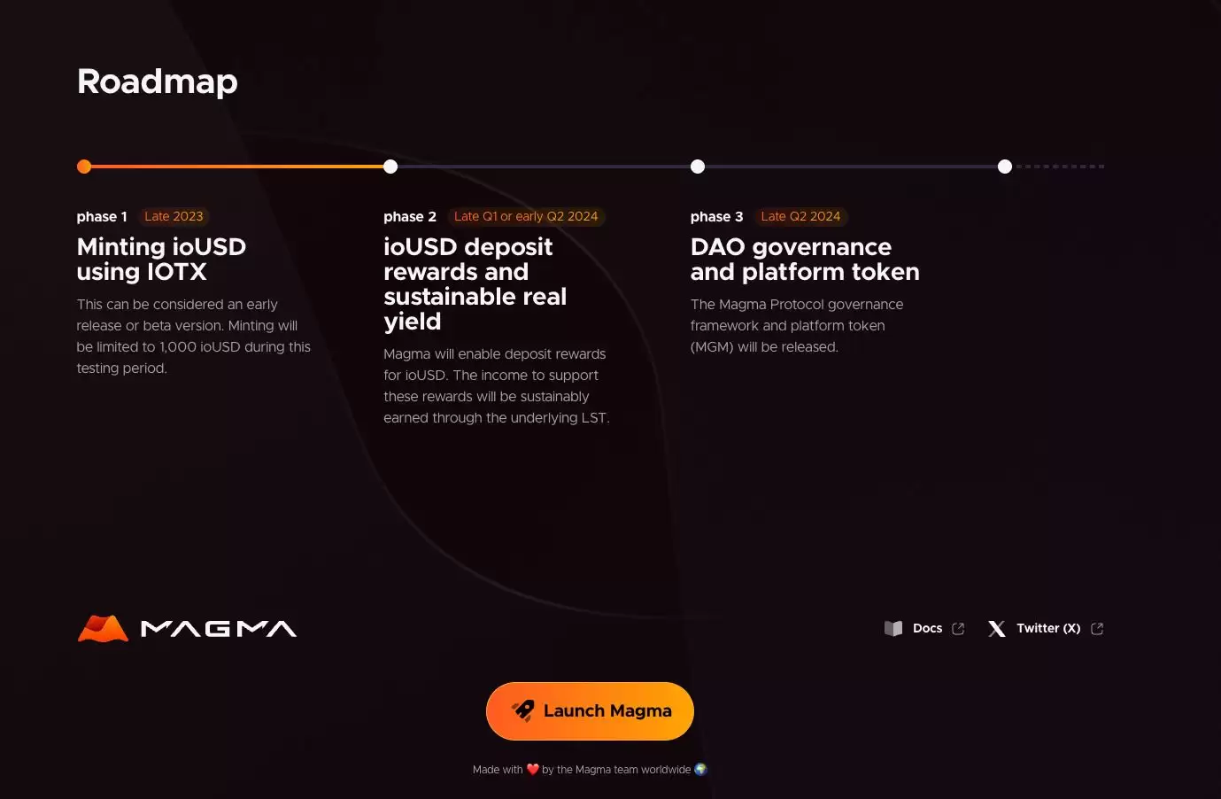The image size is (1221, 799).
Task: Select the phase 2 timeline dot
Action: point(390,166)
